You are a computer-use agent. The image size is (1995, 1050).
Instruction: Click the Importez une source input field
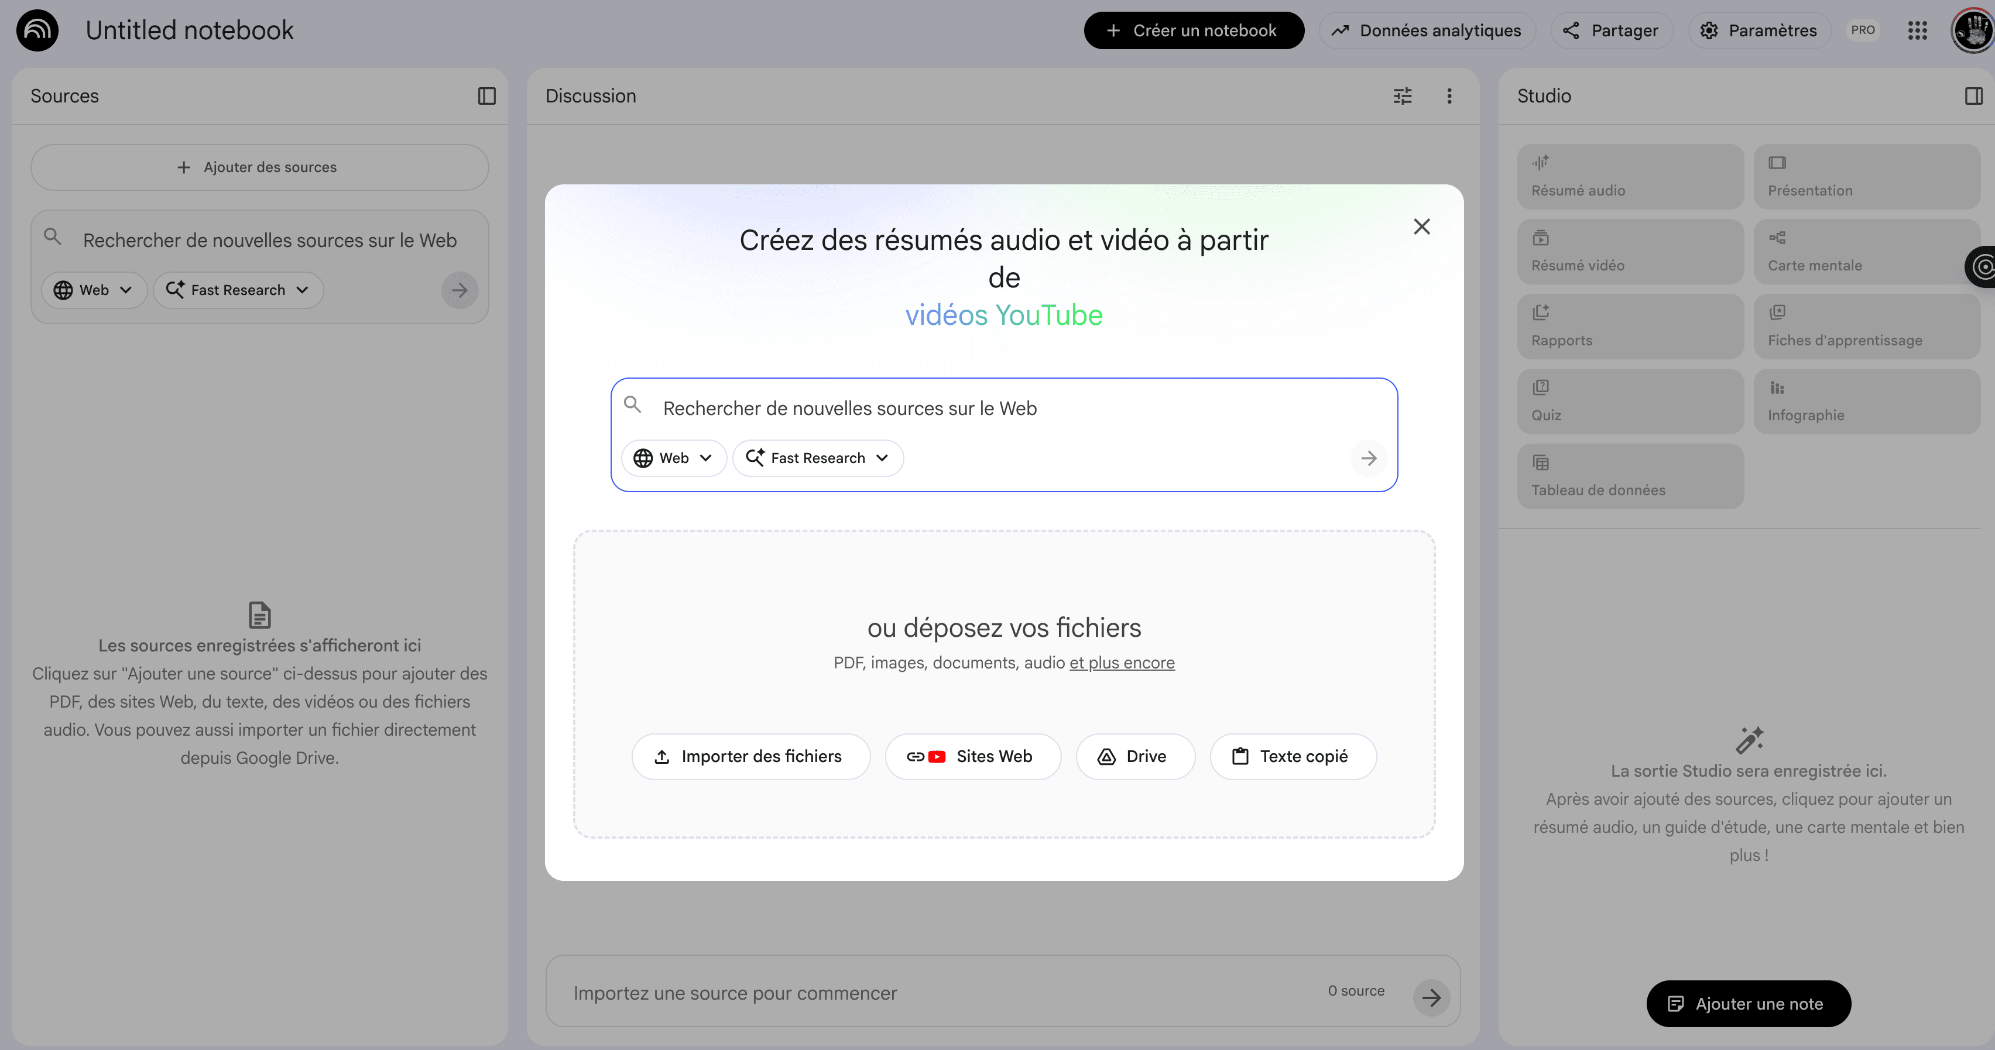click(x=852, y=993)
